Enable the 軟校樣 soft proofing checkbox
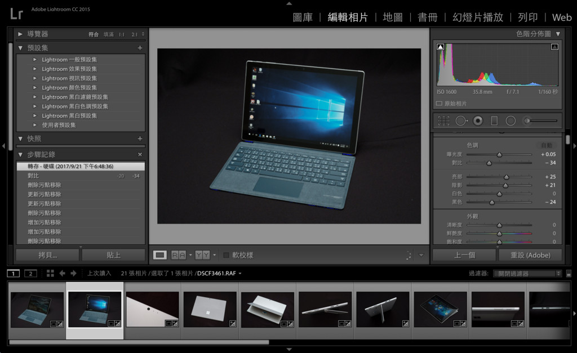This screenshot has height=353, width=577. (x=227, y=255)
